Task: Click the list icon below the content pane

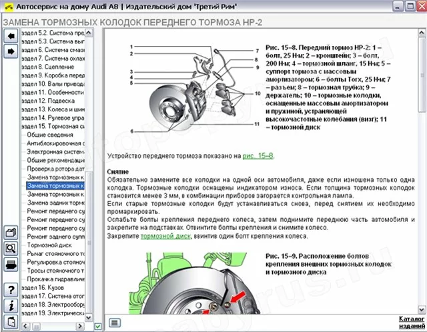Action: [x=115, y=323]
